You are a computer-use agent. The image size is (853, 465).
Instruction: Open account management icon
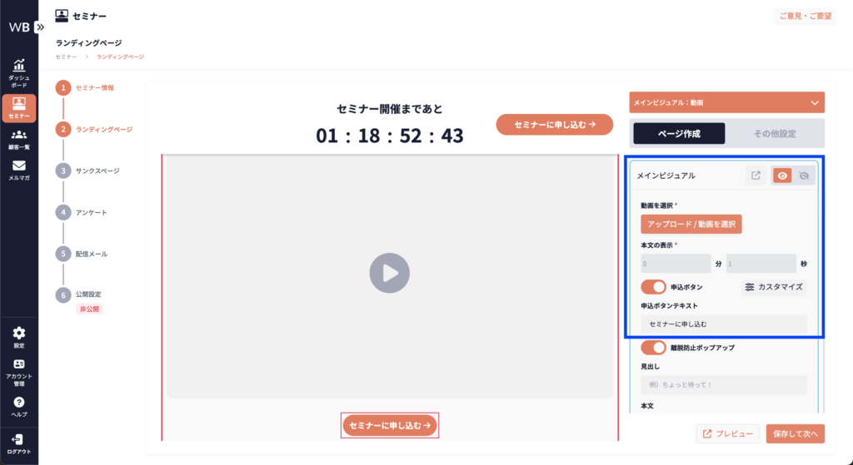[x=18, y=366]
